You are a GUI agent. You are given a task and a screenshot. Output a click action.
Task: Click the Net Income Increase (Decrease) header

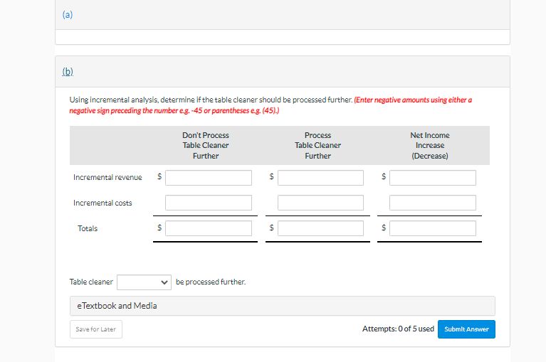pyautogui.click(x=429, y=145)
